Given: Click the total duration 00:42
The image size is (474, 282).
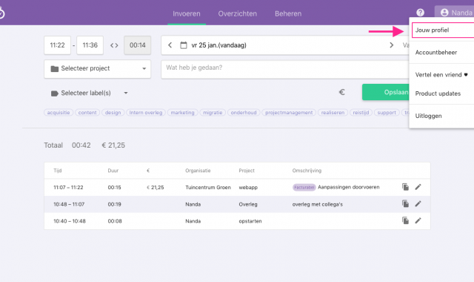Looking at the screenshot, I should pos(81,145).
